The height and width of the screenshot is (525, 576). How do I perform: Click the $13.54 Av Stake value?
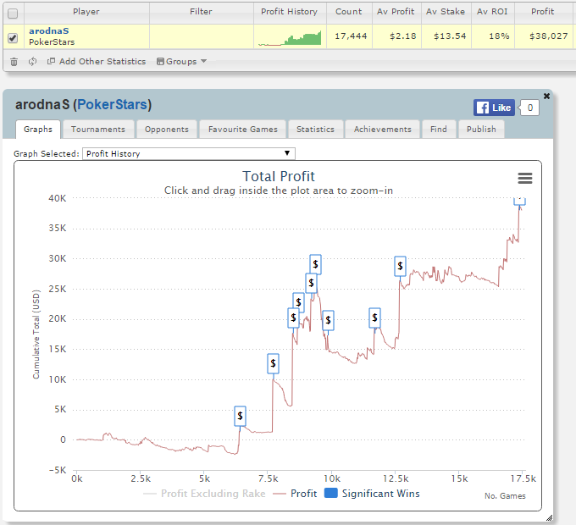[x=450, y=36]
